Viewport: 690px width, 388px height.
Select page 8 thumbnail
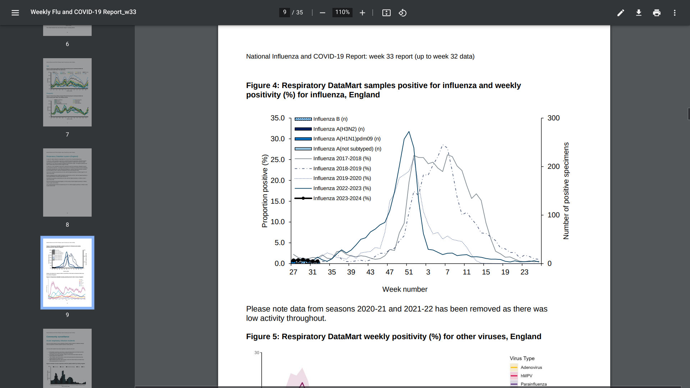pos(67,183)
